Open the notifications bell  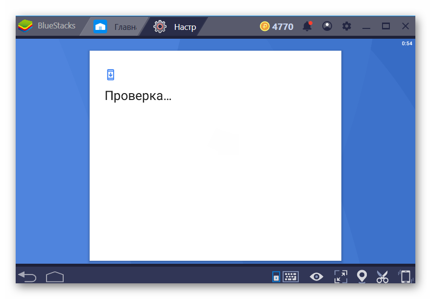tap(307, 26)
